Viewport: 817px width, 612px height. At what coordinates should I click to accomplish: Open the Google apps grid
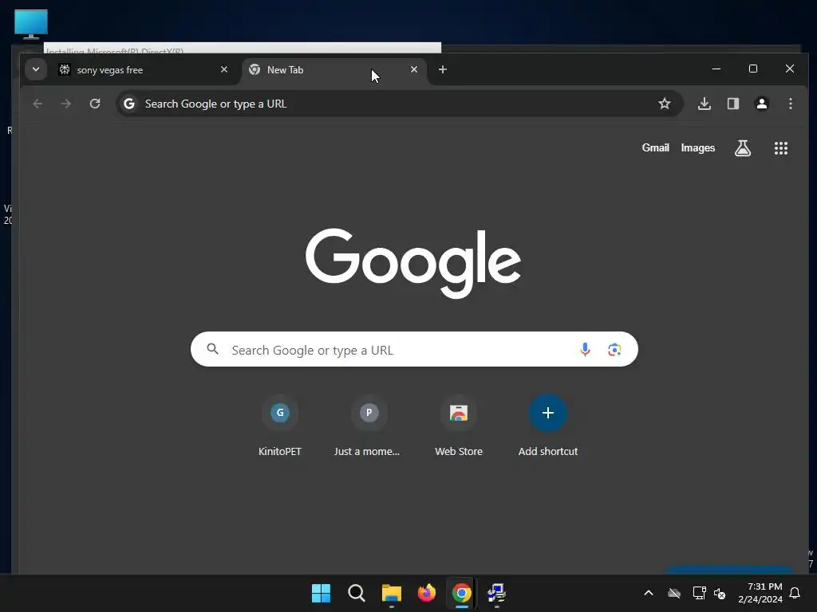(780, 148)
